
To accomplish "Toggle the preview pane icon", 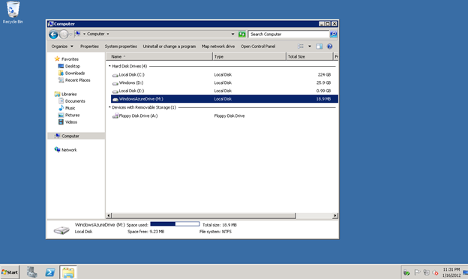I will [319, 46].
